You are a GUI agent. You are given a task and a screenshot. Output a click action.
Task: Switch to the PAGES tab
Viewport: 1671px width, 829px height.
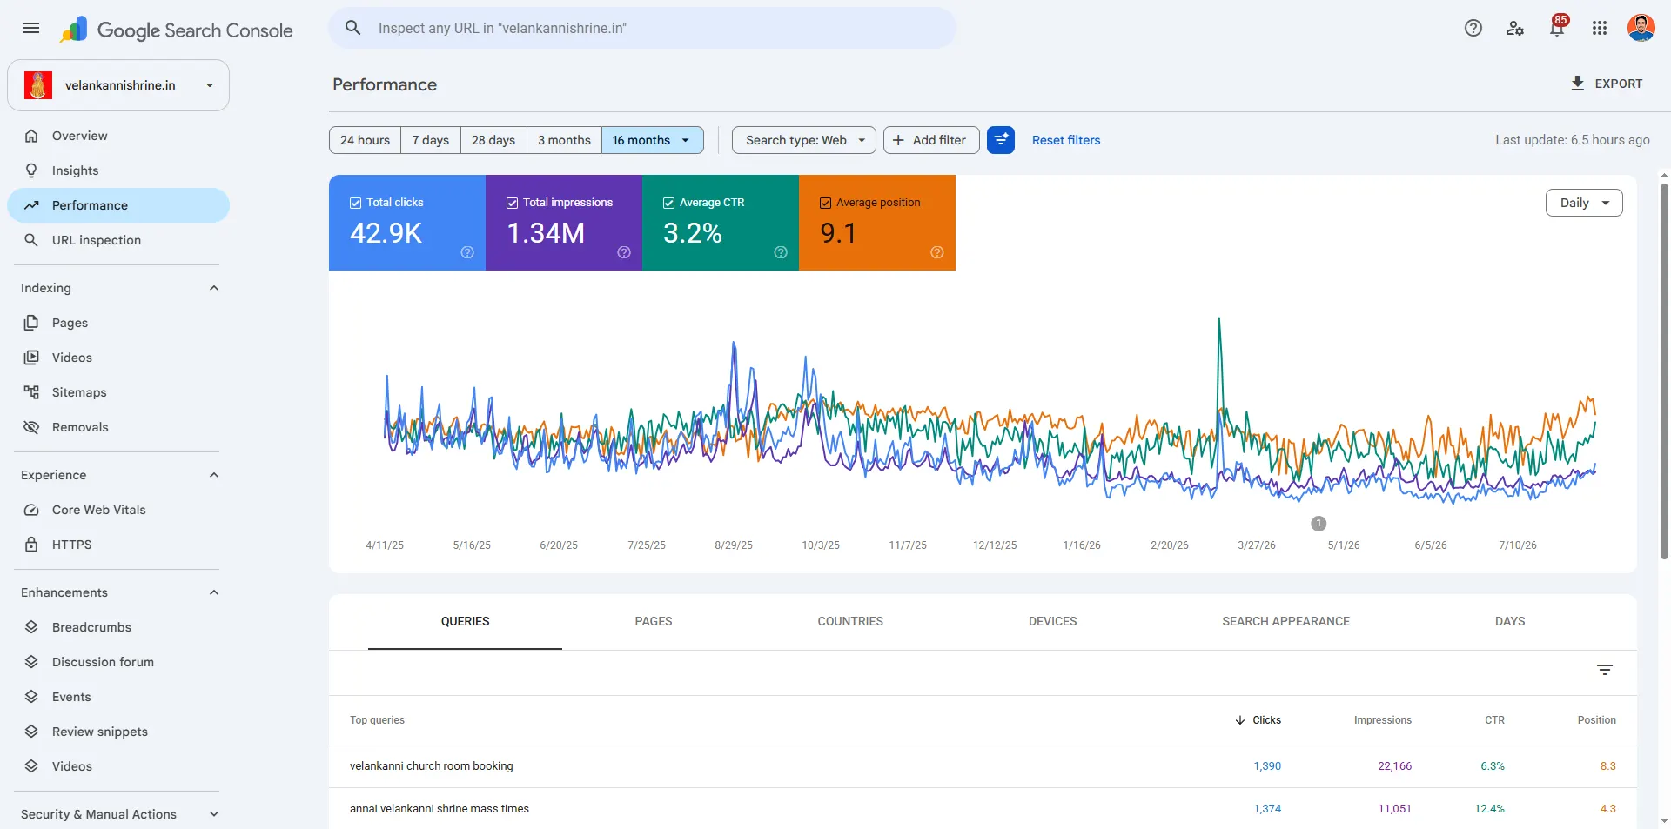click(654, 621)
